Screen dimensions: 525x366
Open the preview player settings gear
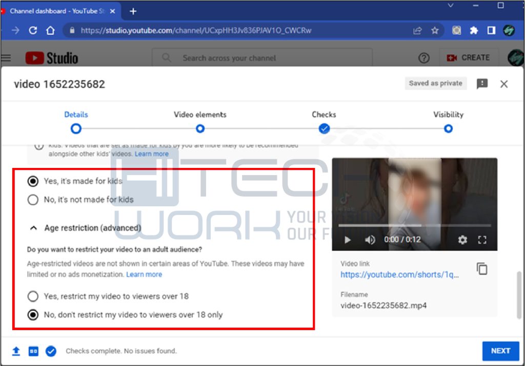pyautogui.click(x=462, y=240)
